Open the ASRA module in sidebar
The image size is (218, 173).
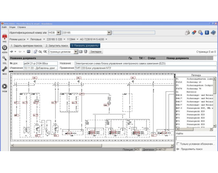[4, 48]
